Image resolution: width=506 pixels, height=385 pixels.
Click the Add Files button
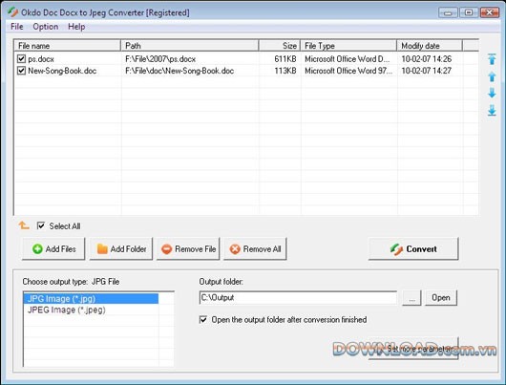pos(53,248)
